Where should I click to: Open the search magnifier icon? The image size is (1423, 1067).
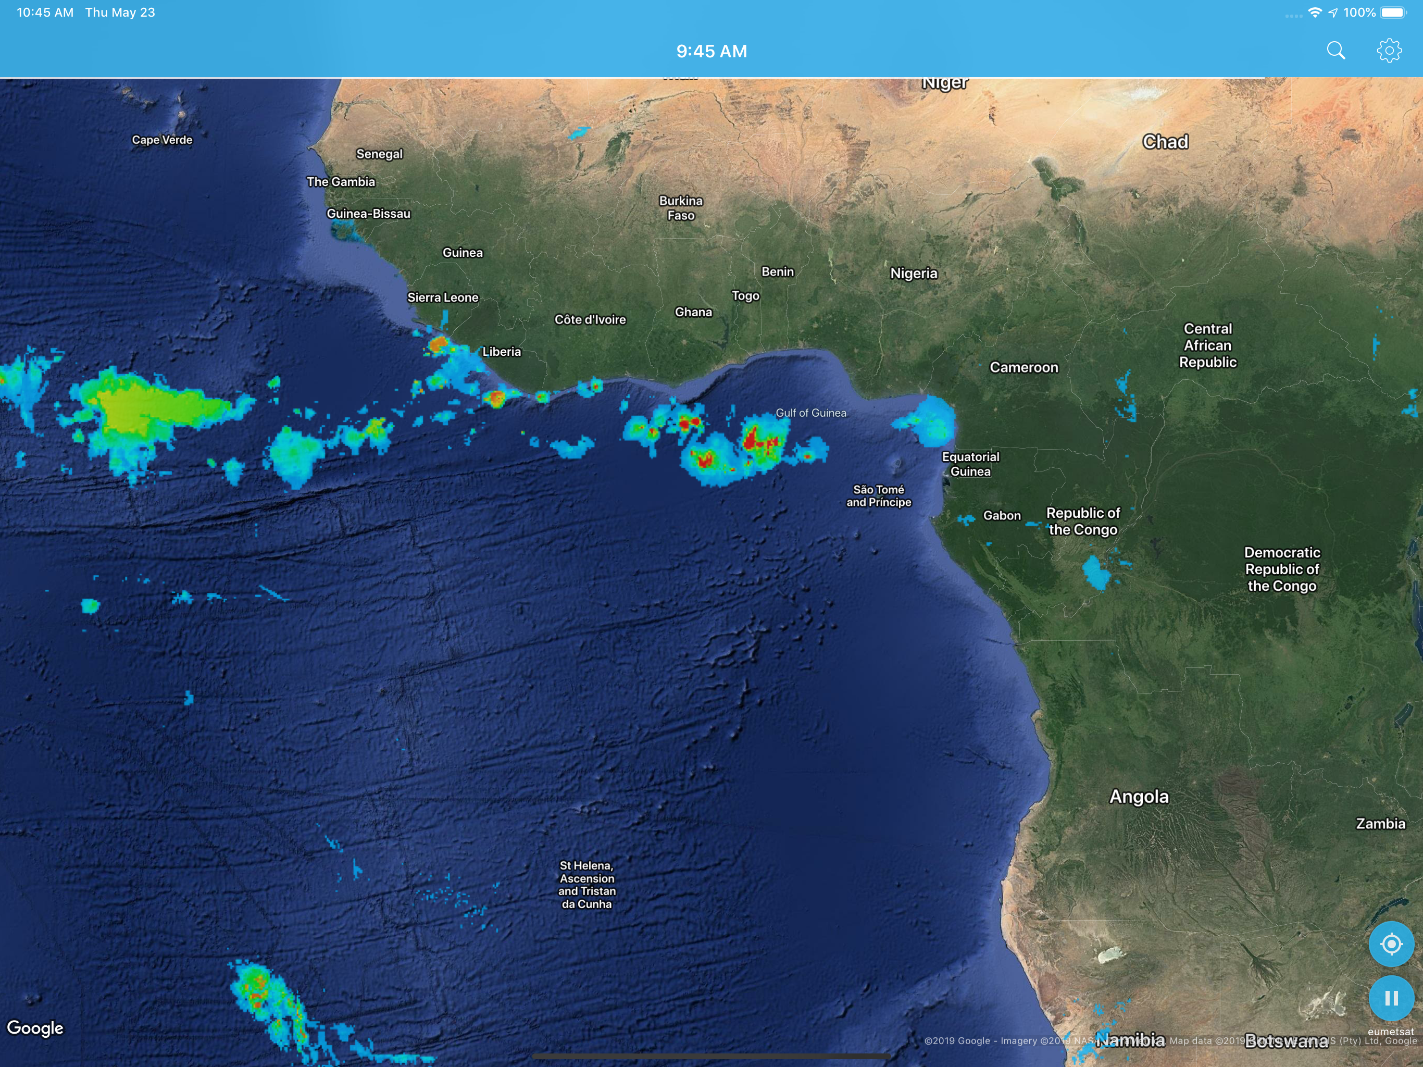(1335, 51)
